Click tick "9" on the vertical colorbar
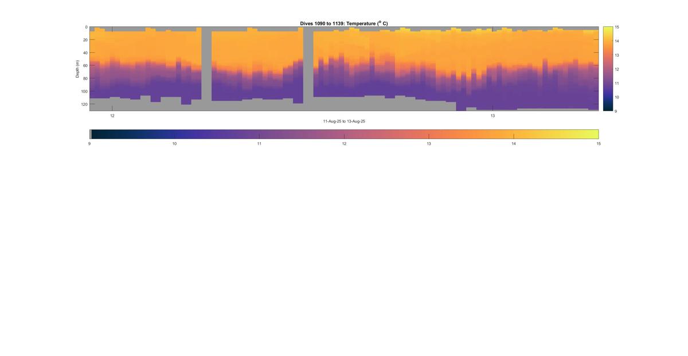688x356 pixels. point(616,110)
